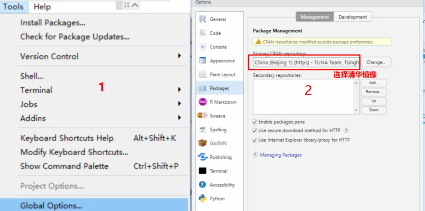Open the R Markdown category icon
425x211 pixels.
203,102
